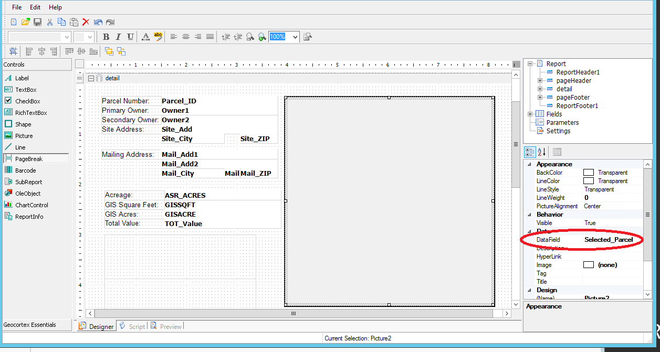This screenshot has height=352, width=660.
Task: Click the Copy icon in toolbar
Action: pyautogui.click(x=62, y=22)
